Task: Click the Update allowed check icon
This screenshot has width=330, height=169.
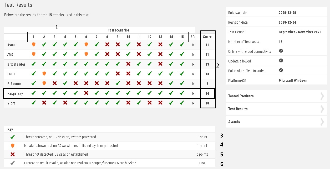Action: pos(281,61)
